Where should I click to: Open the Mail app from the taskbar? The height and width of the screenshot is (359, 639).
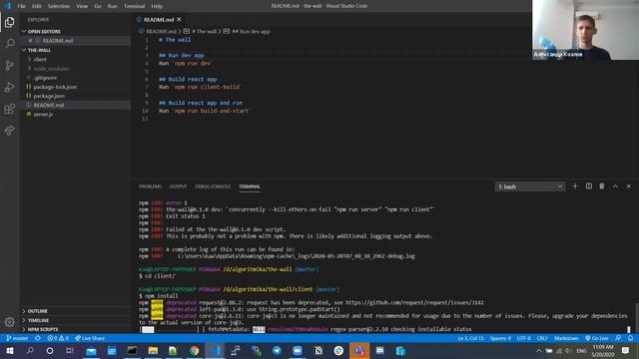point(91,350)
